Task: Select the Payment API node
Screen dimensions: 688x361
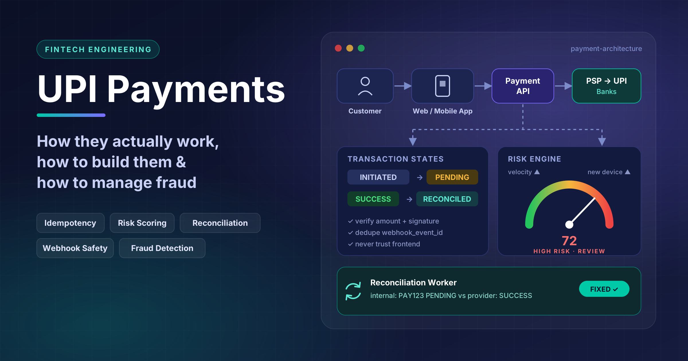Action: point(523,86)
